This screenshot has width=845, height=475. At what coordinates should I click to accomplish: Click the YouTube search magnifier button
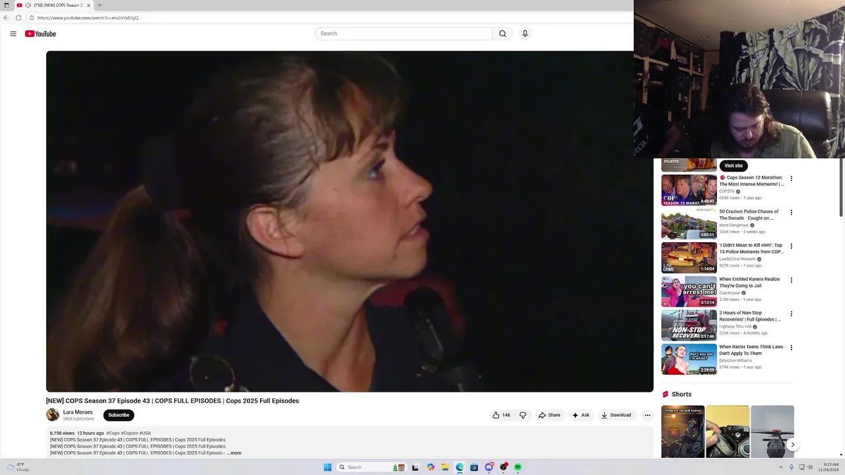tap(502, 34)
